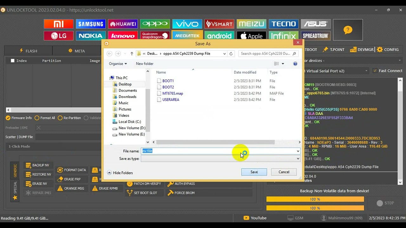Click the Restore NV function

point(39,174)
